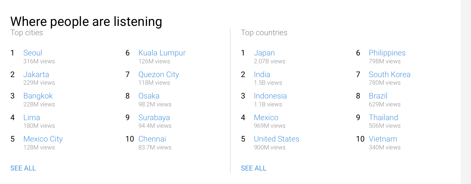Select the South Korea link
471x184 pixels.
coord(389,75)
